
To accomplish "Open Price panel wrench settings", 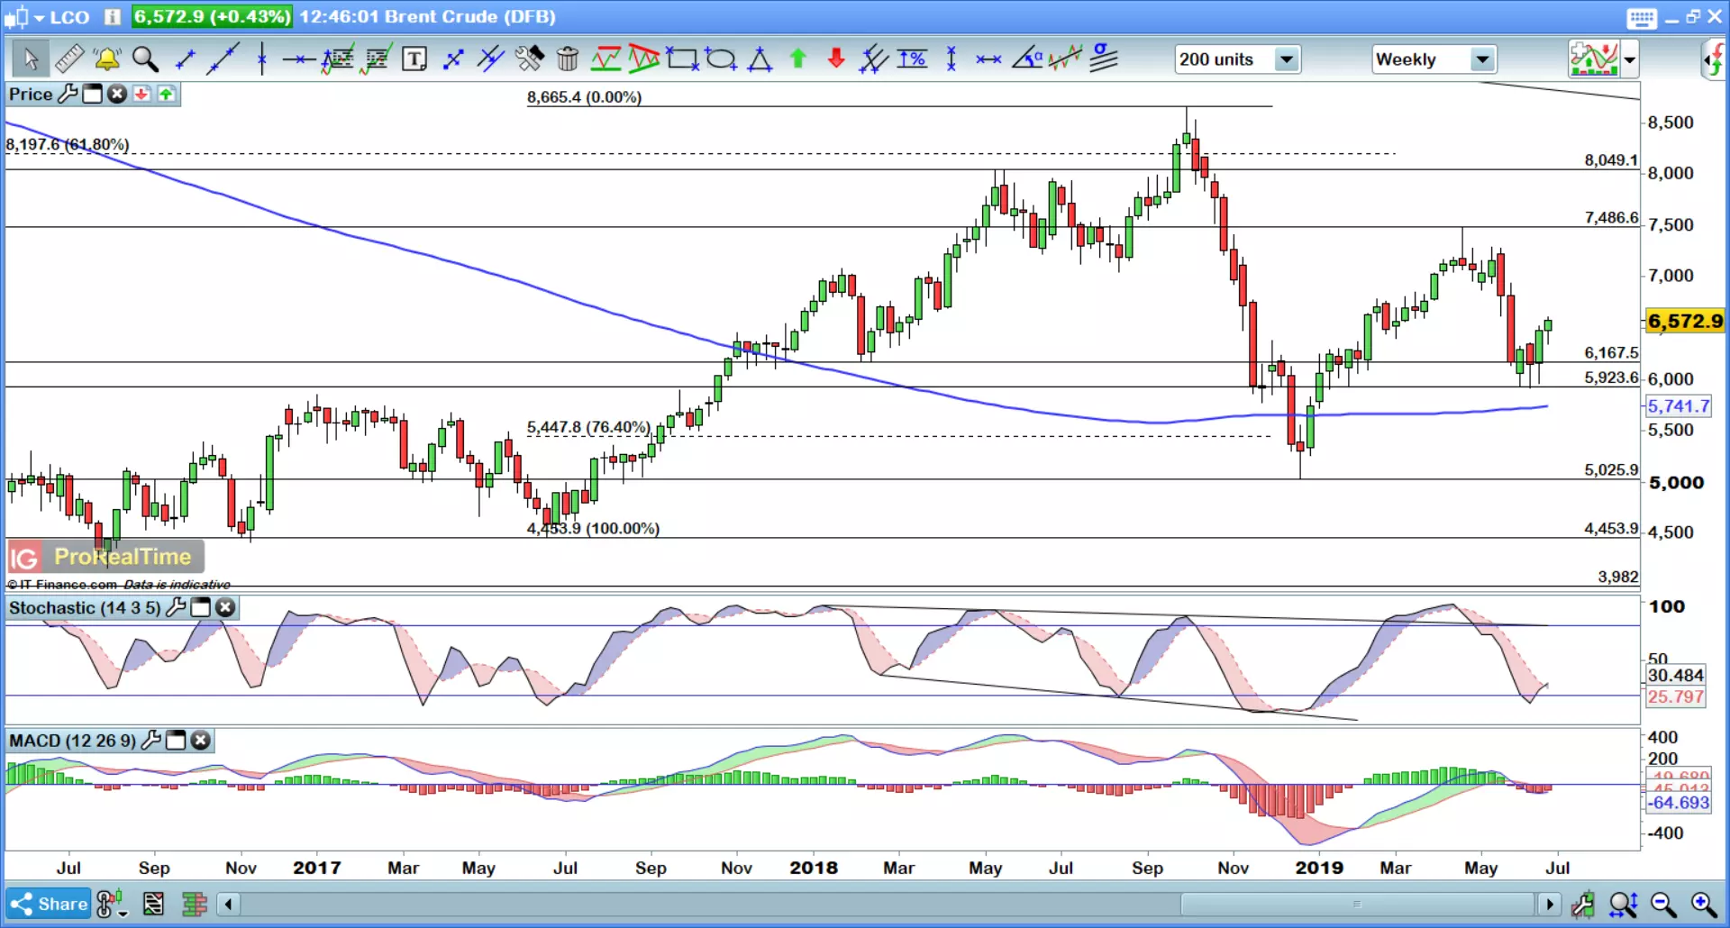I will [68, 94].
